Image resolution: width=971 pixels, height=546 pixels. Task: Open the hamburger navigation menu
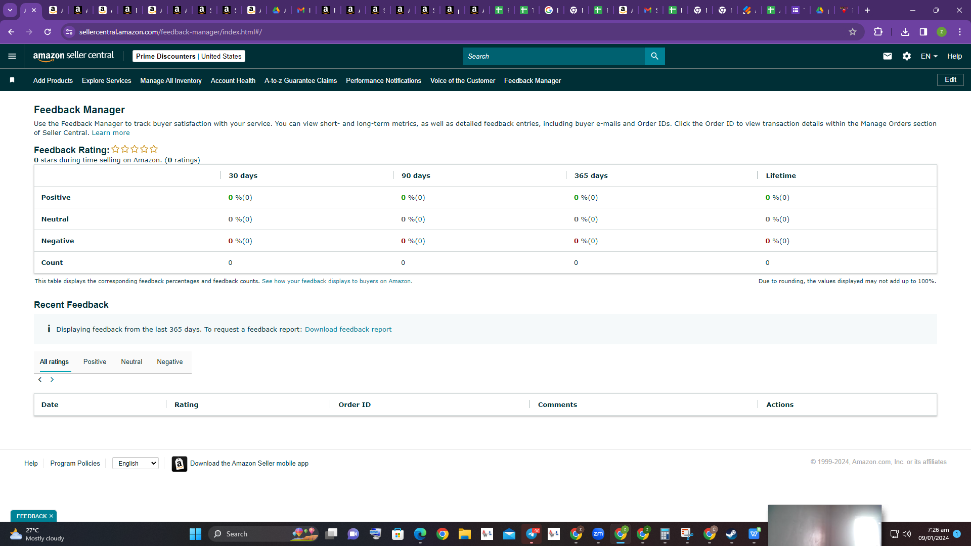click(12, 56)
